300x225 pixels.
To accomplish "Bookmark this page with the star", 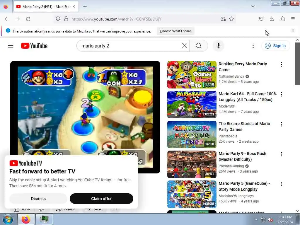I will coord(231,19).
